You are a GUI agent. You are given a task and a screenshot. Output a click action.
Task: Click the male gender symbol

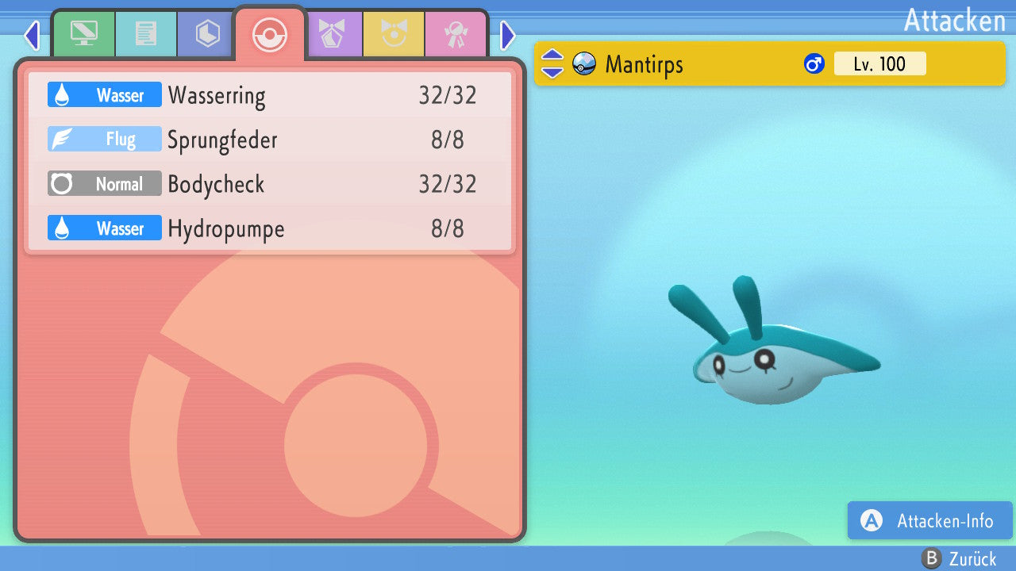pyautogui.click(x=814, y=63)
